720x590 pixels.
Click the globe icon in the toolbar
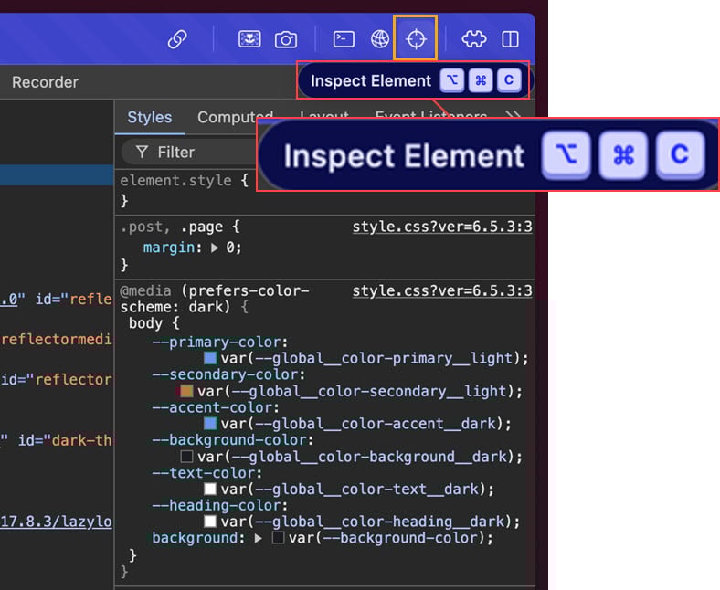(380, 39)
